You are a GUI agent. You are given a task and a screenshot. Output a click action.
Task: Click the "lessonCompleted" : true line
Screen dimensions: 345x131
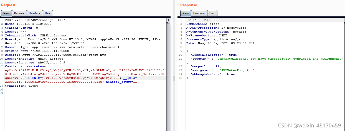(x=214, y=55)
